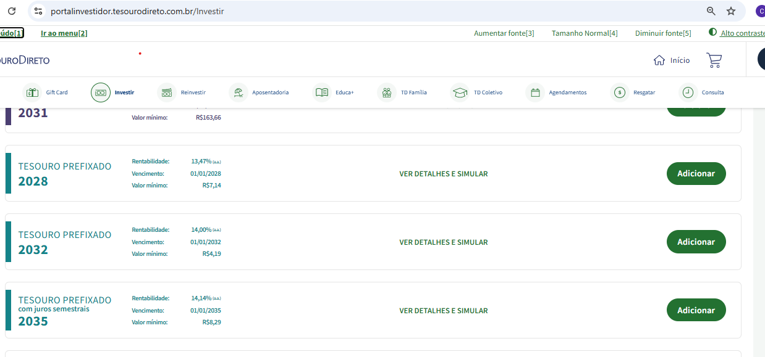The image size is (765, 357).
Task: Click Diminuir fonte[5] link
Action: [663, 33]
